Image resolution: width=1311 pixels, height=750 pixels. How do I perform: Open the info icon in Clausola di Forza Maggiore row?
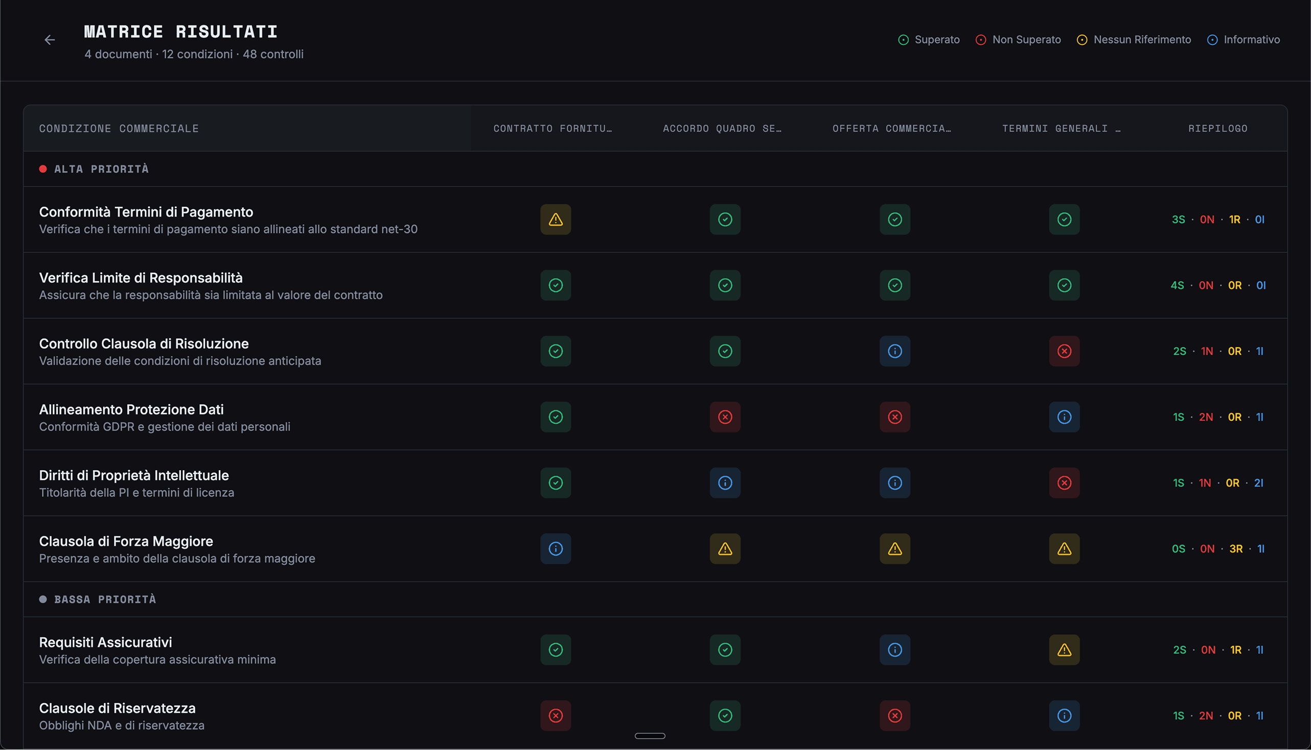(555, 549)
